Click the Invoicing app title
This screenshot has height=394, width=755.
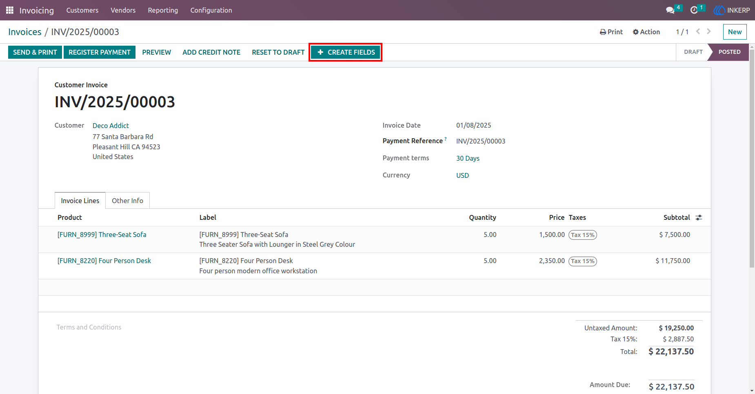point(37,10)
